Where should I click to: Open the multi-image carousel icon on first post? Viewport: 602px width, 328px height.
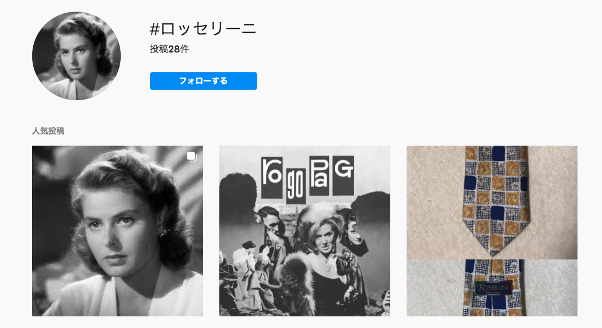pos(191,156)
